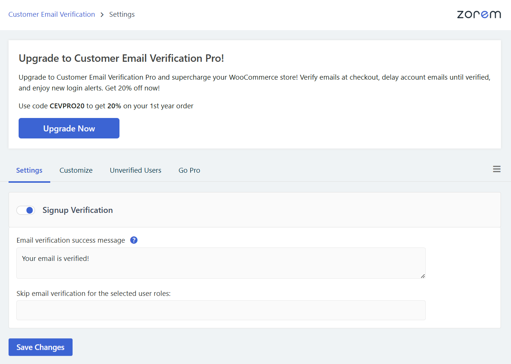Click the 'Skip email verification for the selected user roles:' label

click(93, 294)
